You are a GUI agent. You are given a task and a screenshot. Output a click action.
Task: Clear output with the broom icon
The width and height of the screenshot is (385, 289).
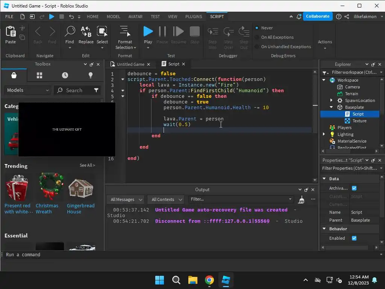[x=301, y=200]
